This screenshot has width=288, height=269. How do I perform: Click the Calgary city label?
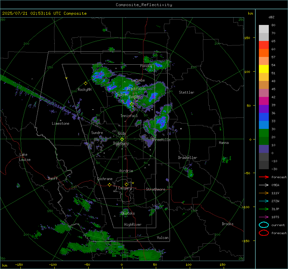(125, 188)
